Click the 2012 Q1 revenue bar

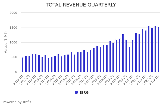click(23, 65)
